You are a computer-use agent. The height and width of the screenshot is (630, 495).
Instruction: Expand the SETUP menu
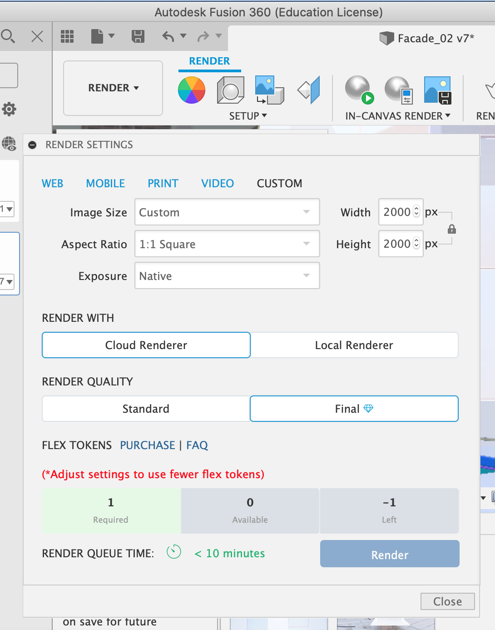pos(248,116)
